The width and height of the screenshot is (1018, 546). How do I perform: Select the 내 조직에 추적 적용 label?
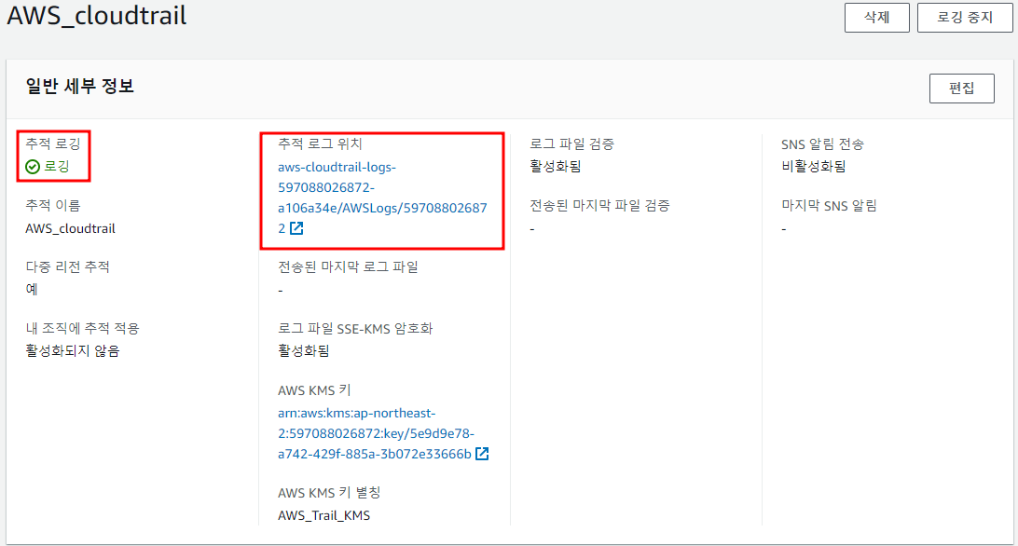[x=82, y=329]
